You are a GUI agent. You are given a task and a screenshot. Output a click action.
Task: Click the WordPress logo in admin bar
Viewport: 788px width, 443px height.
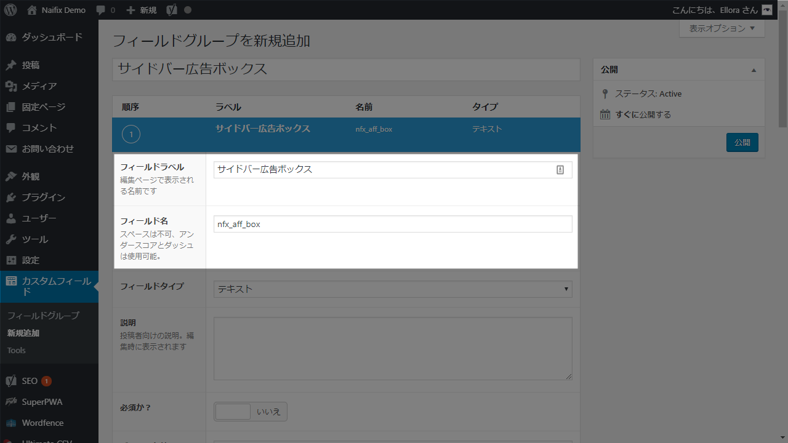(10, 10)
